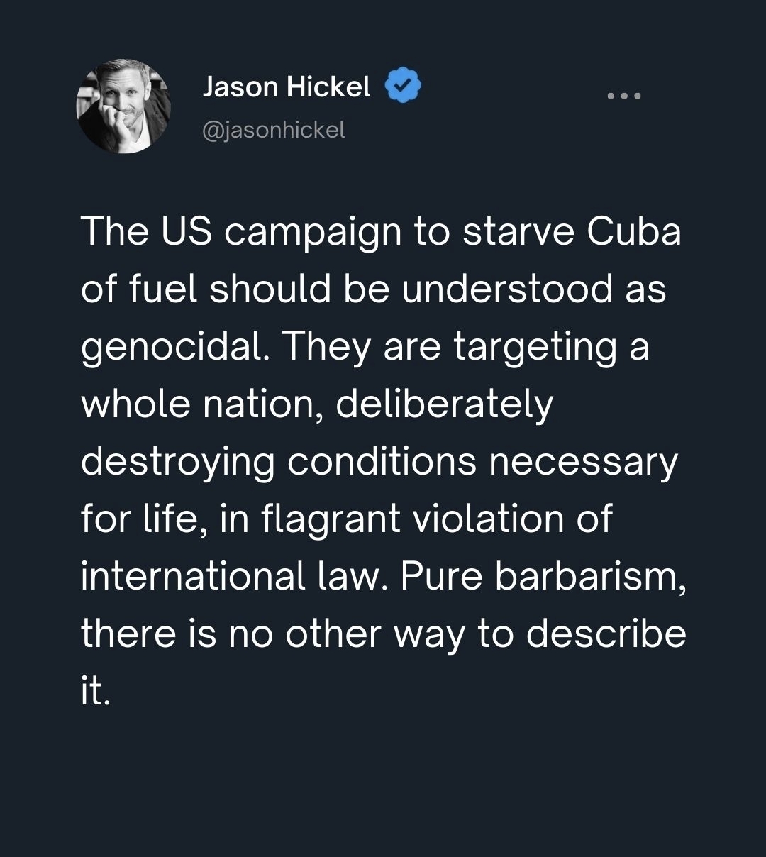The image size is (766, 857).
Task: Click the word "understood" in the tweet
Action: (507, 290)
